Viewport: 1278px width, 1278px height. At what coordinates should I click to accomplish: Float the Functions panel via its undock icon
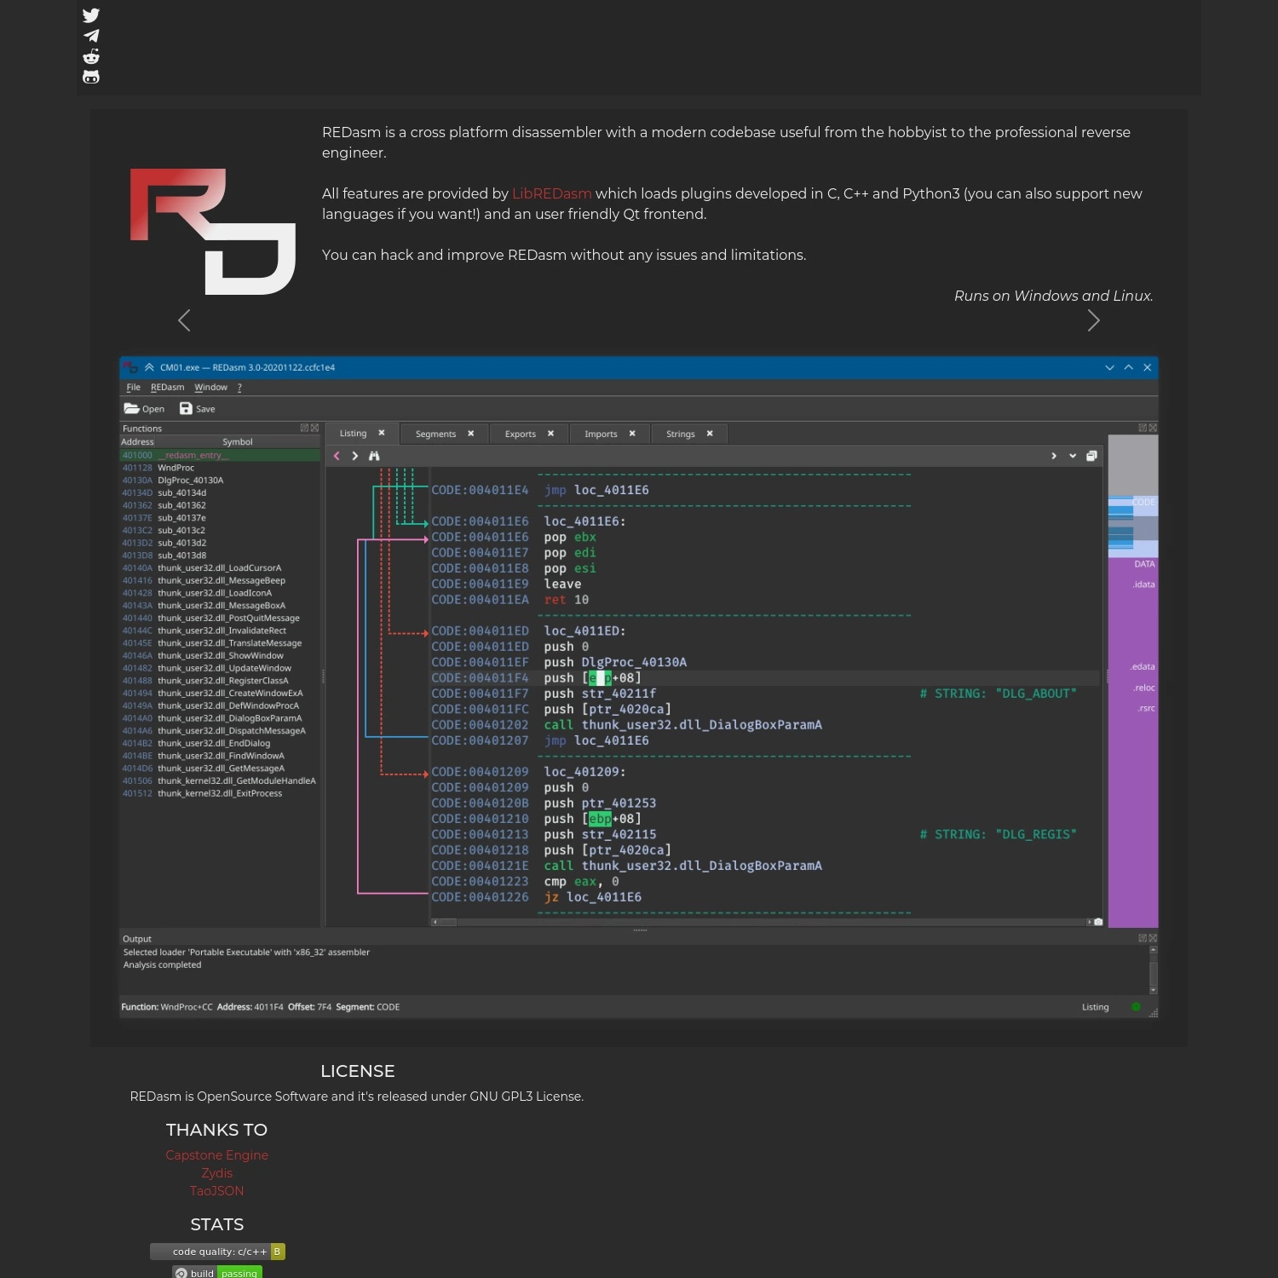coord(304,428)
